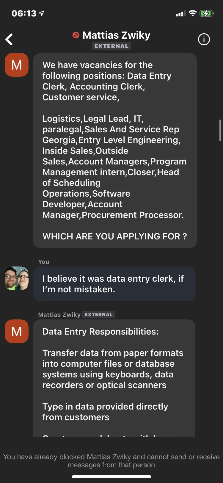Tap the back arrow icon

[x=9, y=39]
